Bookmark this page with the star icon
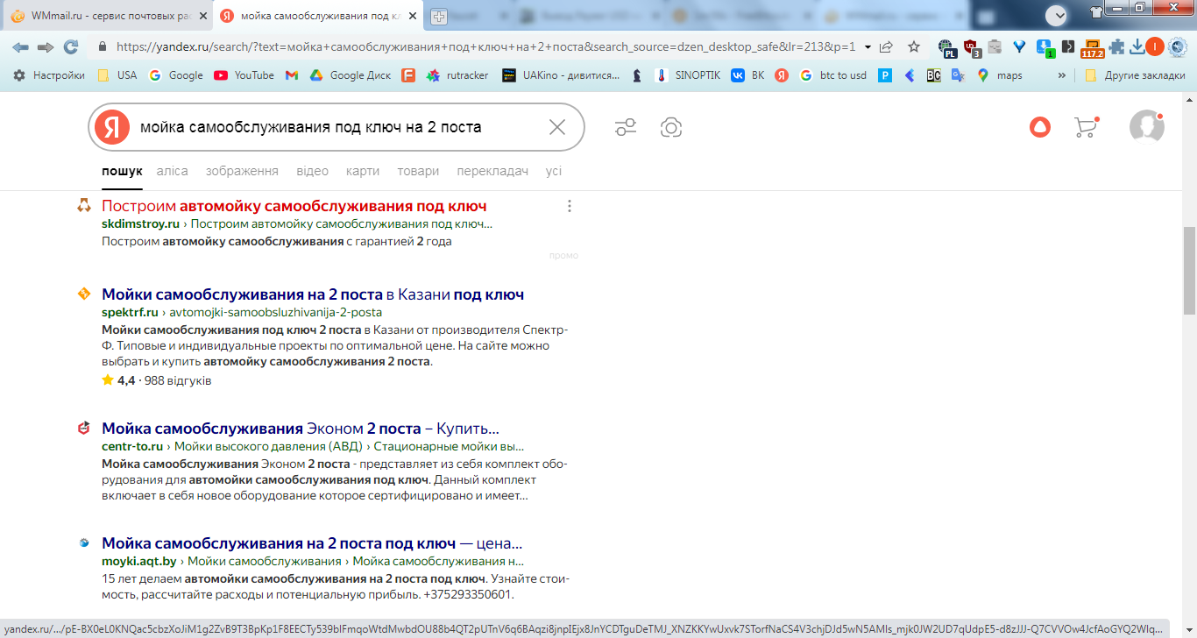Screen dimensions: 1197x638 point(914,47)
